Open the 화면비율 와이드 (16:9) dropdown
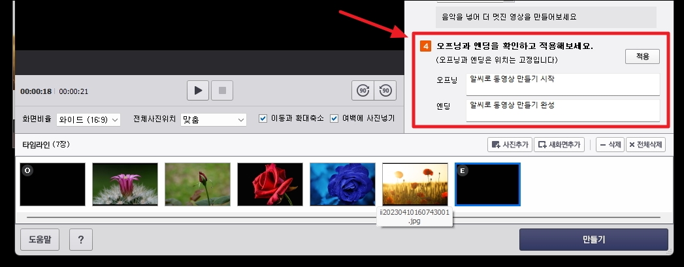This screenshot has width=684, height=267. click(89, 119)
